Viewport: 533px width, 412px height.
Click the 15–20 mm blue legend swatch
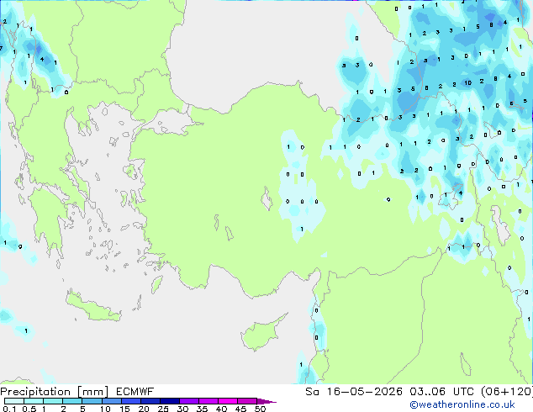(131, 401)
